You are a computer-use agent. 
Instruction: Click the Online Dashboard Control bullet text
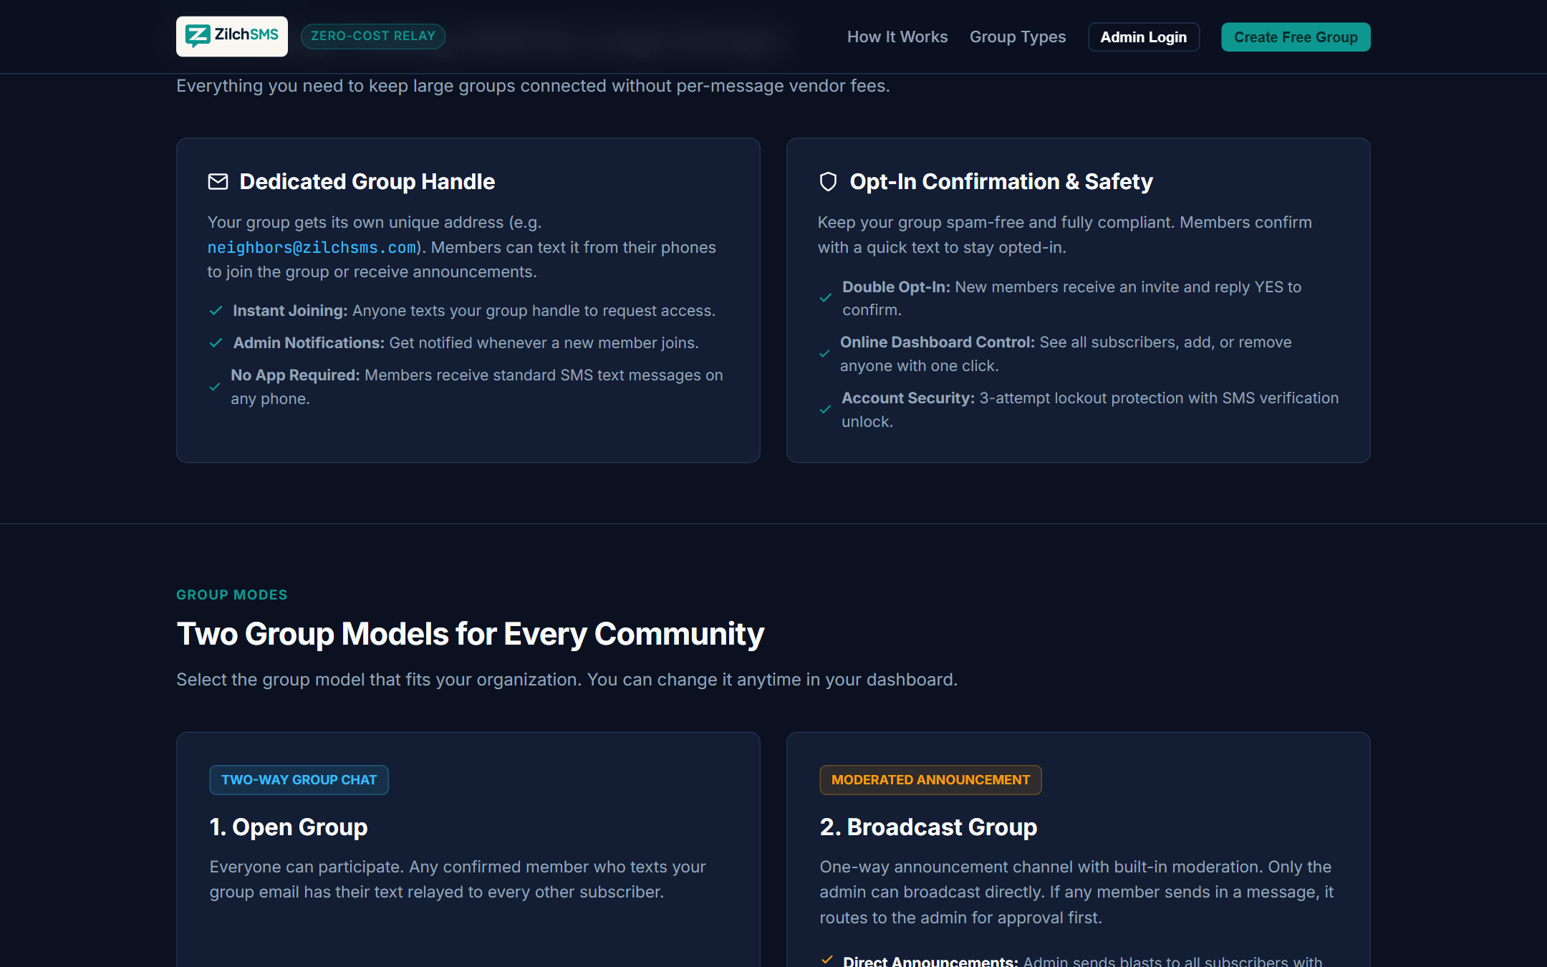(1066, 354)
